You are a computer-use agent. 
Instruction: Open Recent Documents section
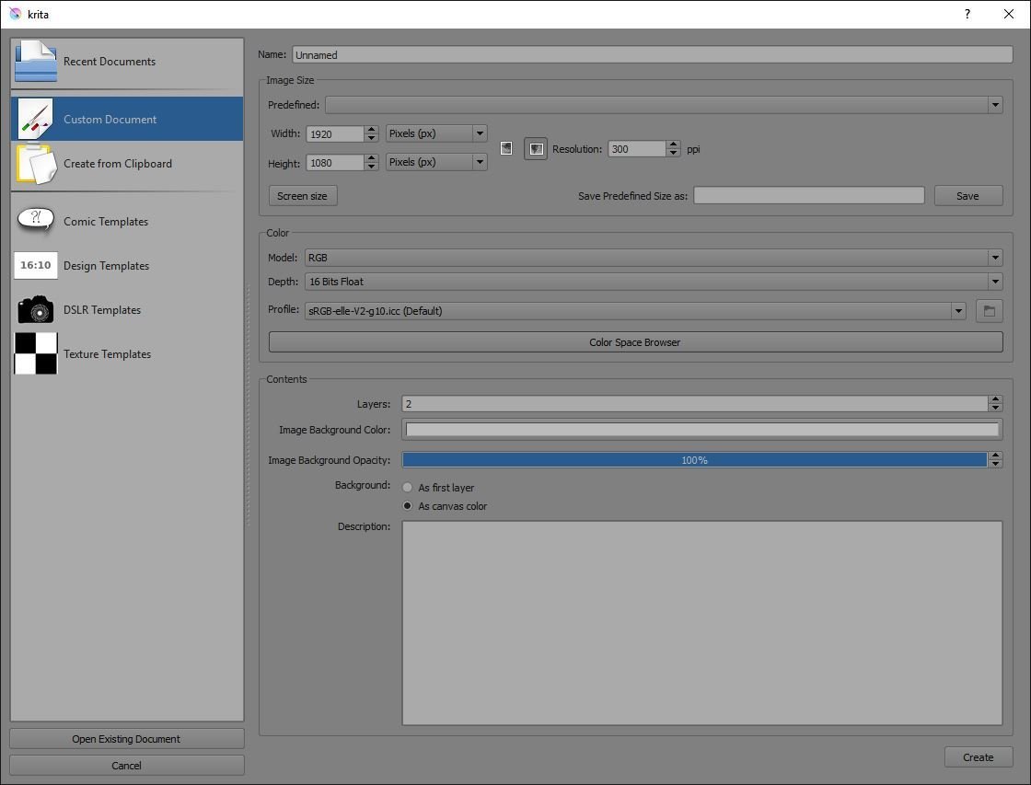(x=127, y=61)
